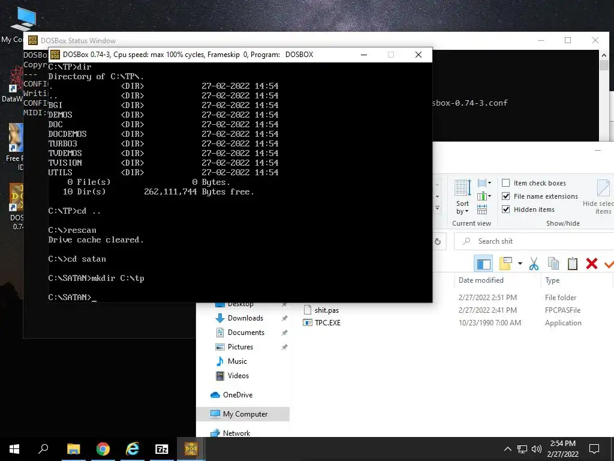Click the DOSBox taskbar icon

click(x=191, y=449)
